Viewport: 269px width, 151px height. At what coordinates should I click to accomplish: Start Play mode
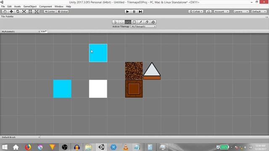[127, 12]
